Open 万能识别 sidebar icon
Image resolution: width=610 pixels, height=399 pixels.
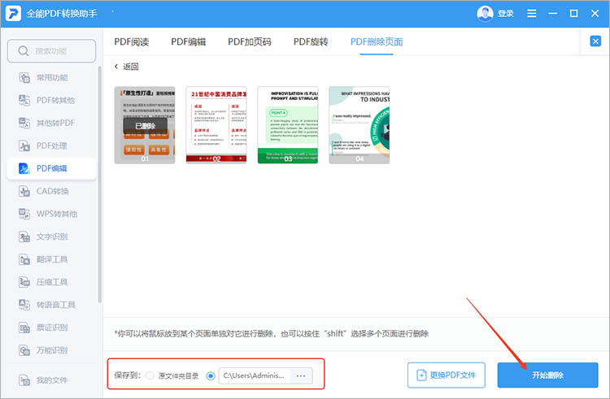24,350
